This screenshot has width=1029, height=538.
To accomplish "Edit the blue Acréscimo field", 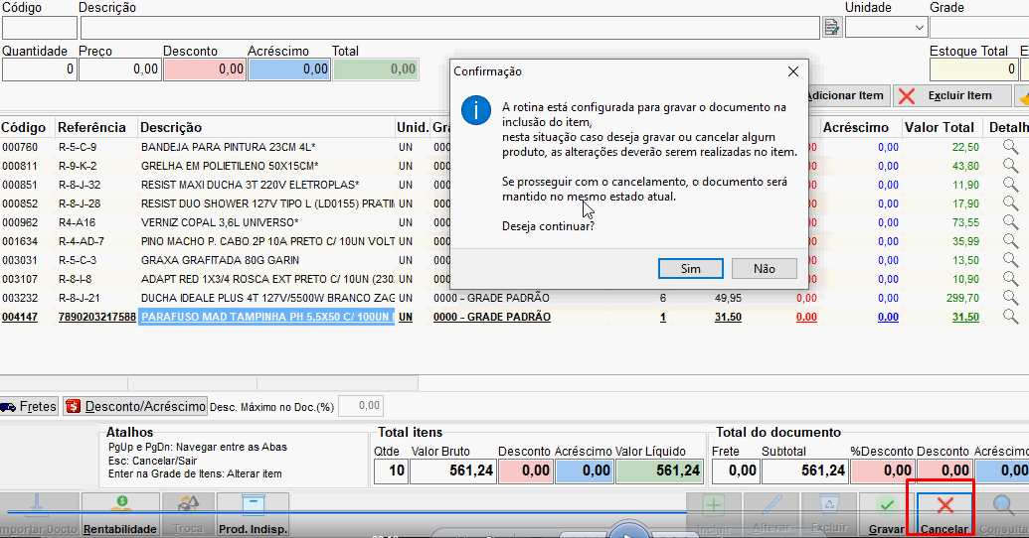I will coord(289,69).
